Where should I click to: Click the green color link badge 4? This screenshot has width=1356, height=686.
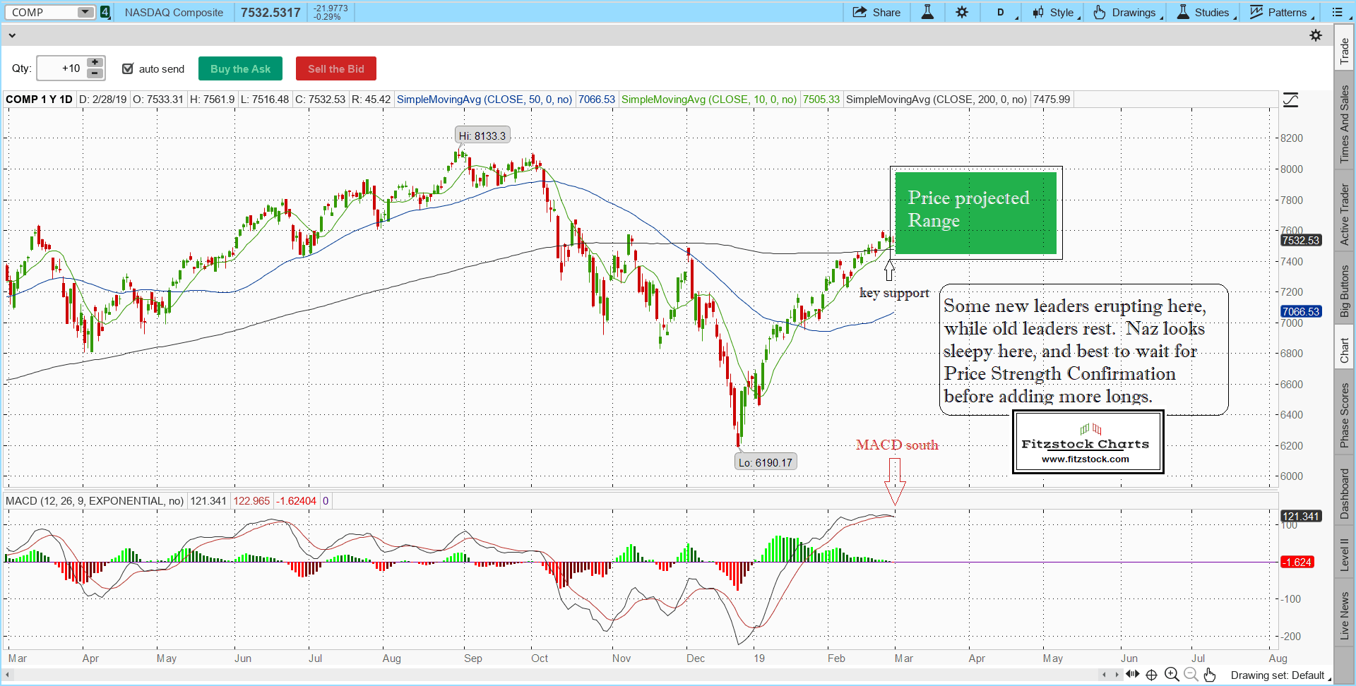point(105,12)
